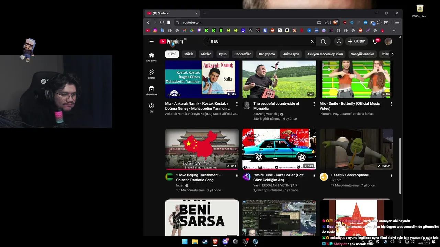This screenshot has width=440, height=247.
Task: Open Abonelikler in the sidebar
Action: point(151,91)
